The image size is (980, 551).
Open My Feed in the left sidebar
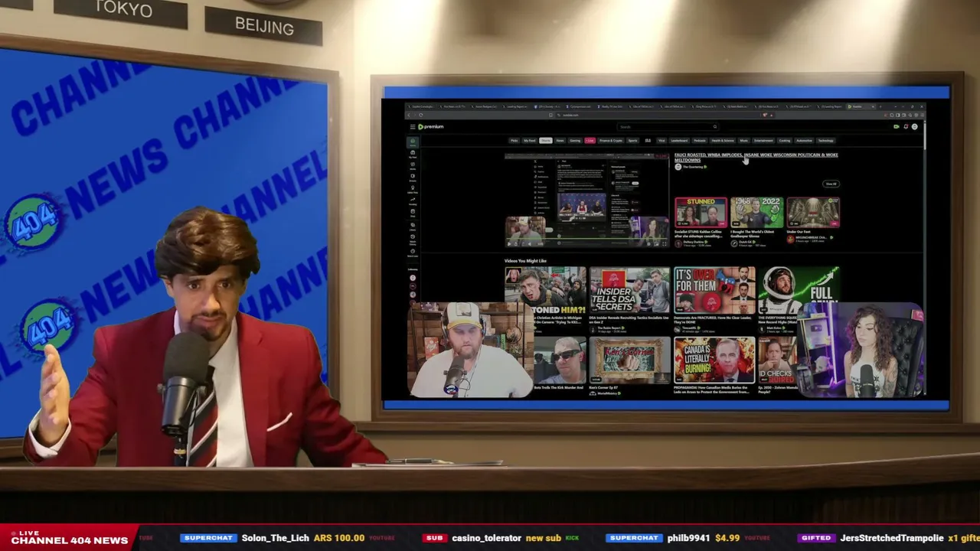coord(413,154)
